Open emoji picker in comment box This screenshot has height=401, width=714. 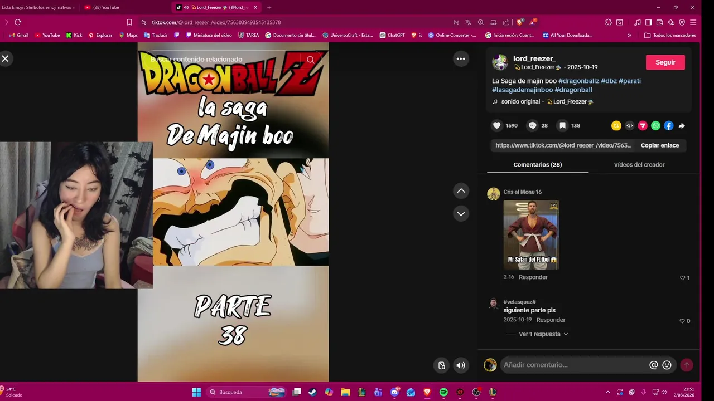click(x=667, y=365)
